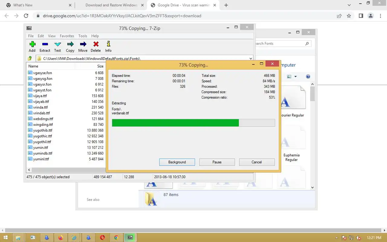Image resolution: width=387 pixels, height=242 pixels.
Task: Click the search magnifier in the Fonts window
Action: pyautogui.click(x=307, y=44)
